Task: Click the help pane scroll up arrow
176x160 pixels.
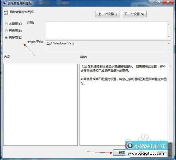Action: pos(170,66)
